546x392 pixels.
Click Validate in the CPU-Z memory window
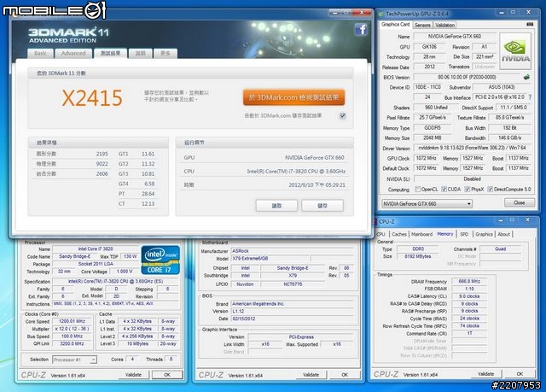coord(485,374)
